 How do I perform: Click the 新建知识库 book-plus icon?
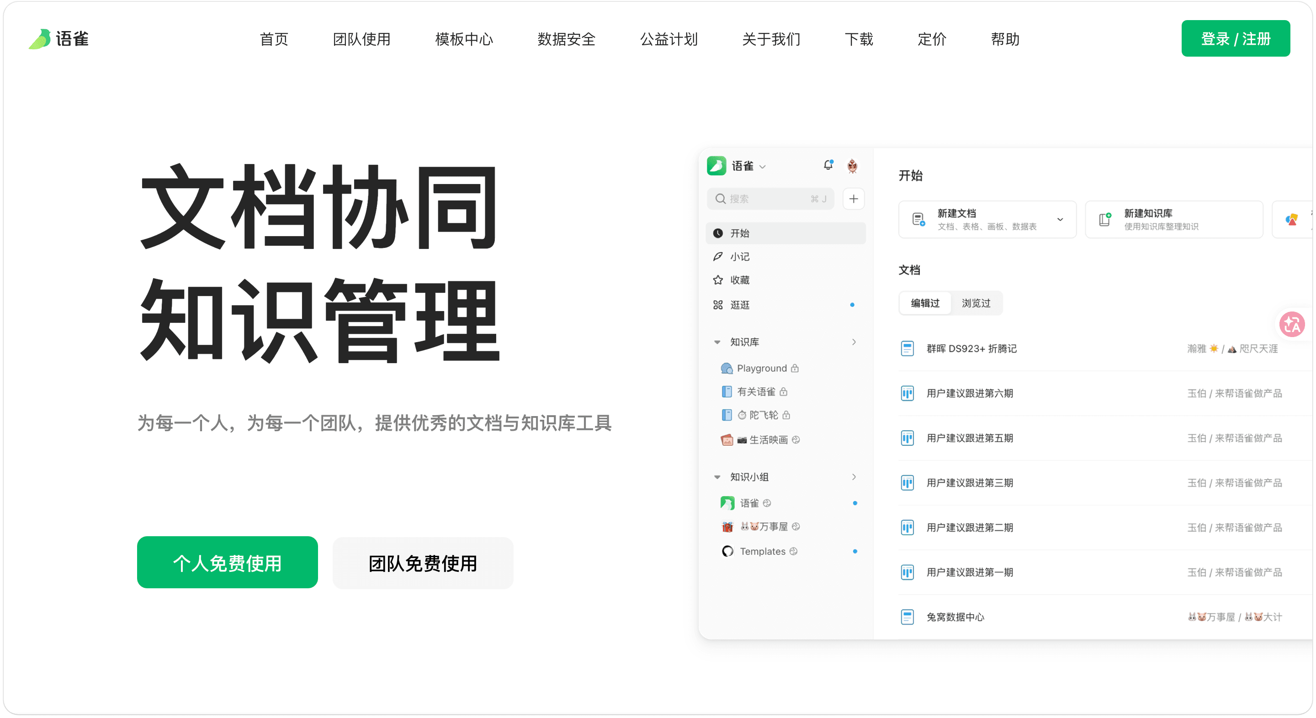1105,220
